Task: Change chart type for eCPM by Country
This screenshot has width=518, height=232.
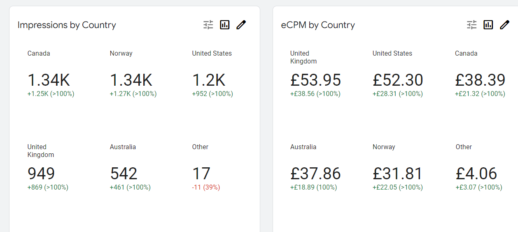Action: pos(488,25)
